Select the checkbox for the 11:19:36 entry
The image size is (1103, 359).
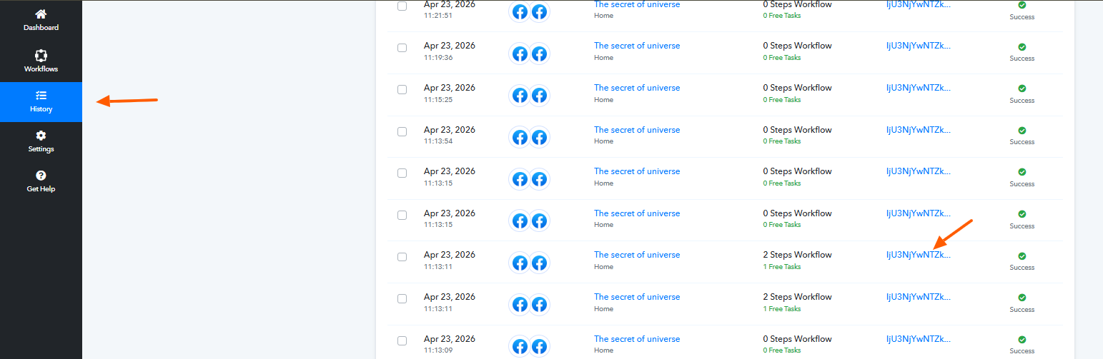tap(402, 48)
